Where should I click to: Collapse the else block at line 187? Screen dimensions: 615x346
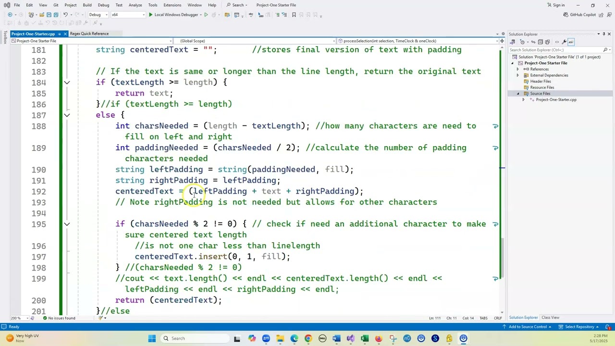(x=67, y=115)
